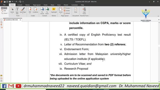Extract pages from the document
Screen dimensions: 160x90
pyautogui.click(x=67, y=13)
